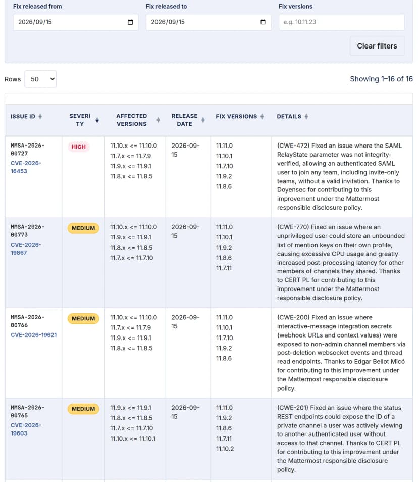Click the CWE-200 integration secrets description
This screenshot has height=482, width=418.
point(341,353)
